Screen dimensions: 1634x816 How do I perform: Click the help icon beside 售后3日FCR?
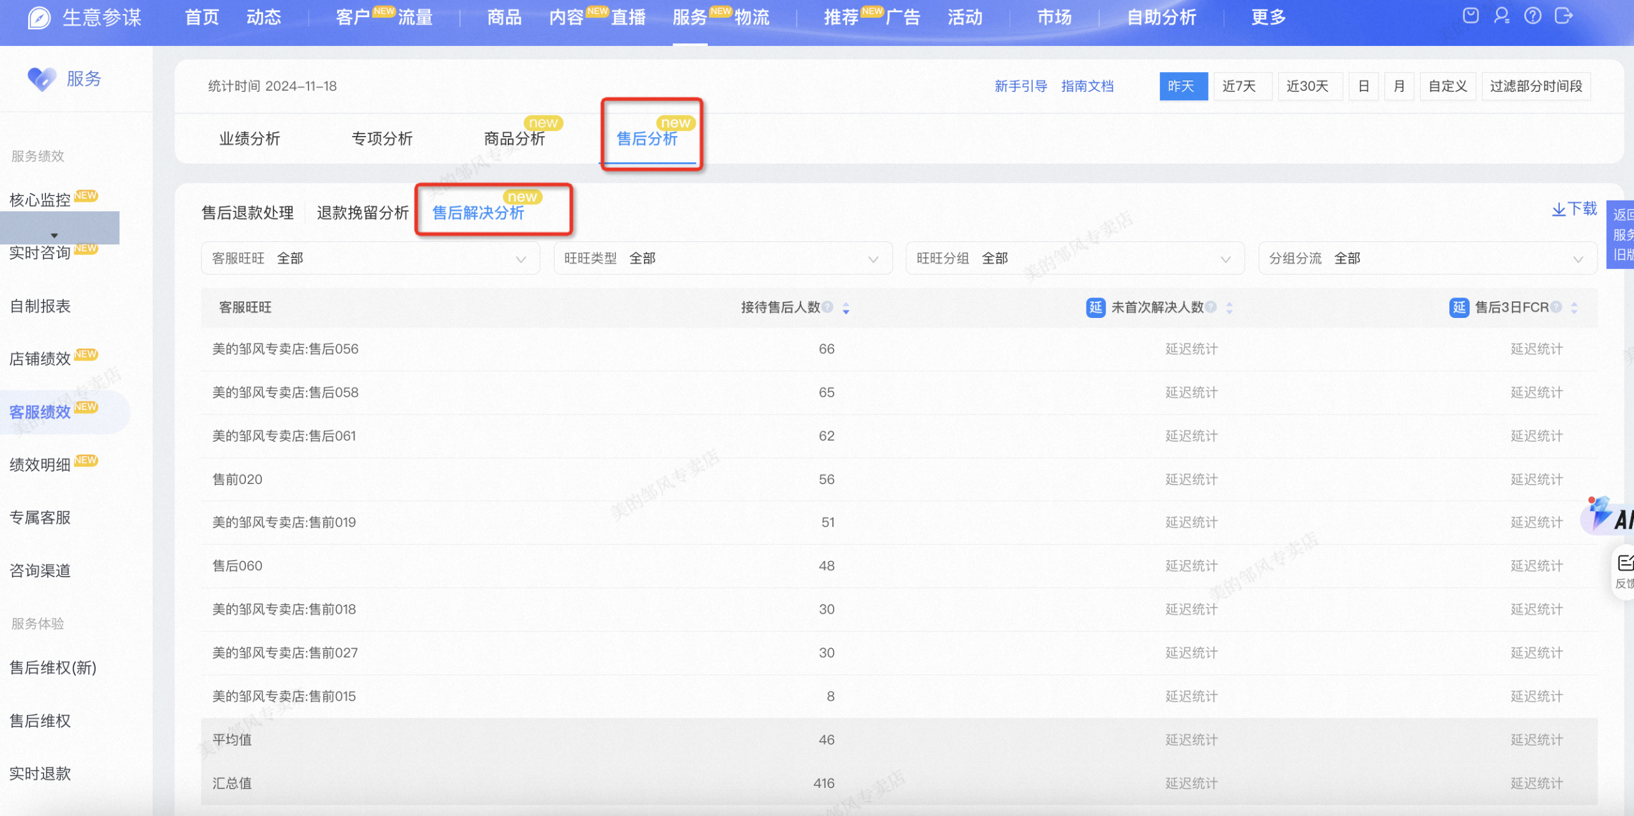(x=1556, y=307)
